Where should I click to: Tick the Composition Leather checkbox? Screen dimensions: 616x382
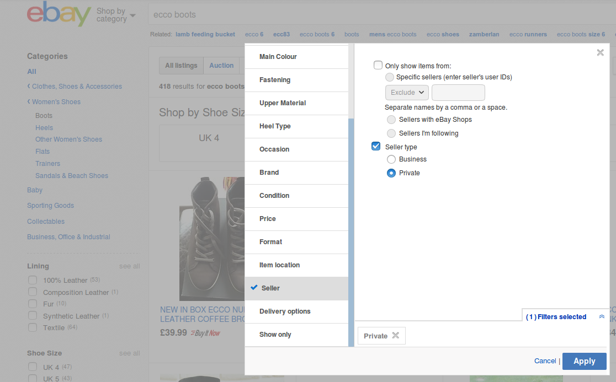tap(33, 292)
